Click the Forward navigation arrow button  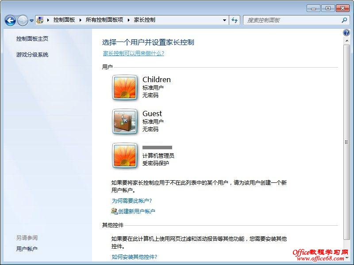tap(23, 20)
